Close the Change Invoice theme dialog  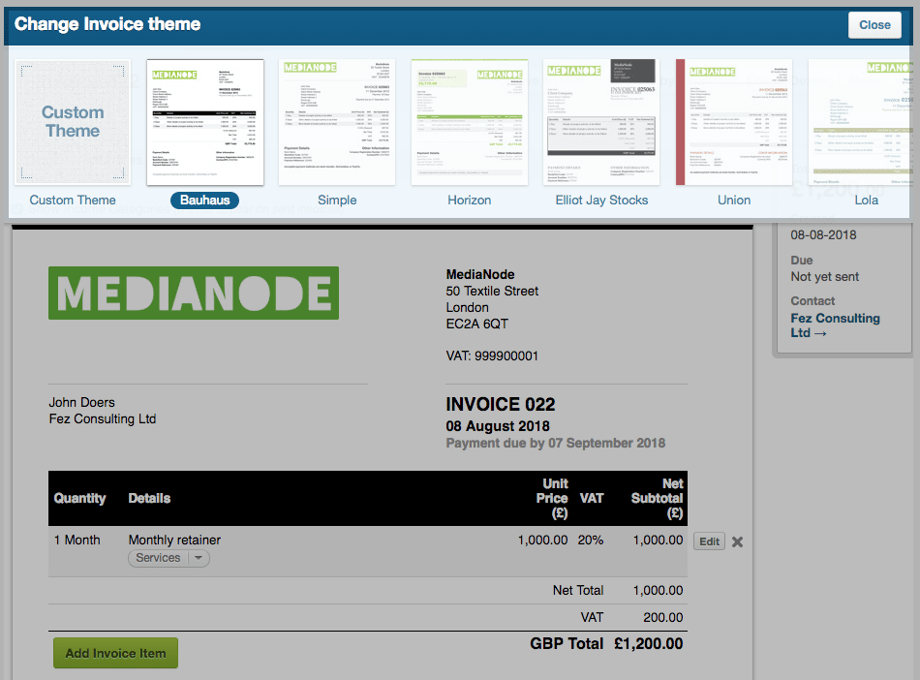pyautogui.click(x=874, y=25)
